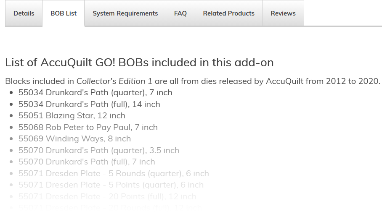The height and width of the screenshot is (214, 382).
Task: Show the Reviews tab
Action: pyautogui.click(x=283, y=13)
